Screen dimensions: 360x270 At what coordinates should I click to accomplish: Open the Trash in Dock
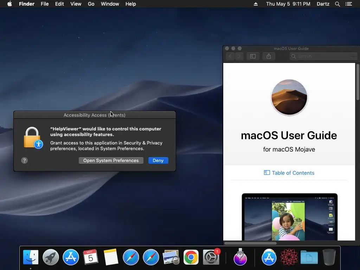[329, 257]
